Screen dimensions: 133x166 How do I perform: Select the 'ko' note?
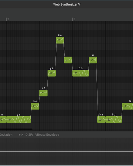click(x=43, y=93)
